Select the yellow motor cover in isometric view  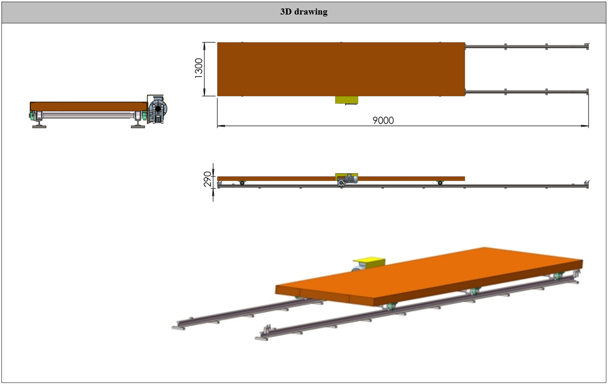point(369,261)
